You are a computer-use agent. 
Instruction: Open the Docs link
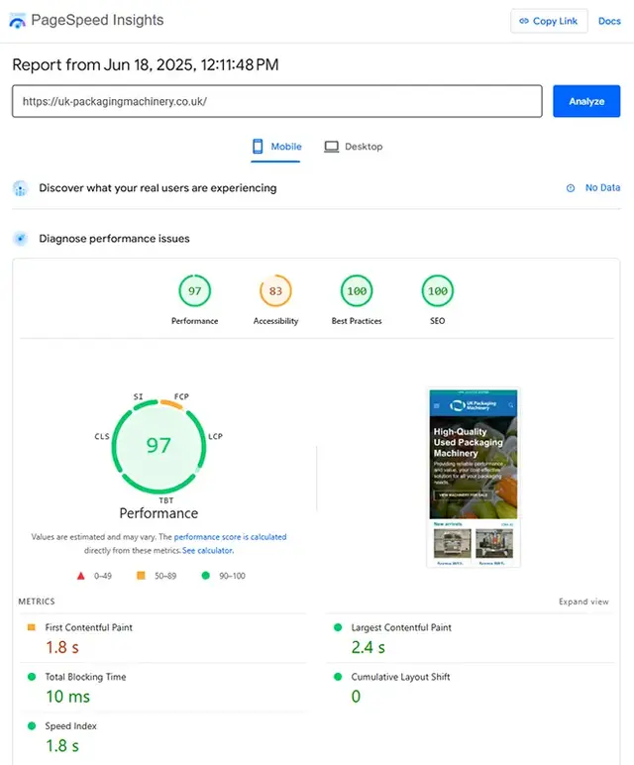pyautogui.click(x=609, y=21)
